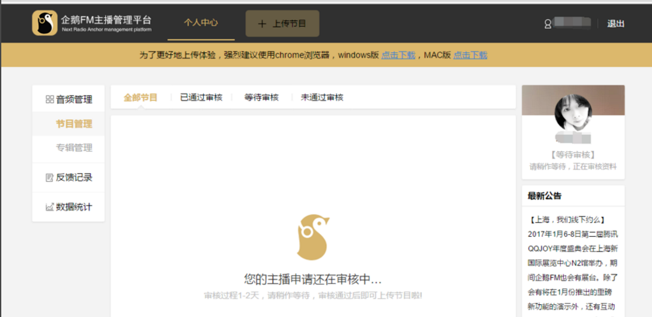Click the grid icon next to 音频管理
Viewport: 652px width, 317px height.
click(x=50, y=99)
